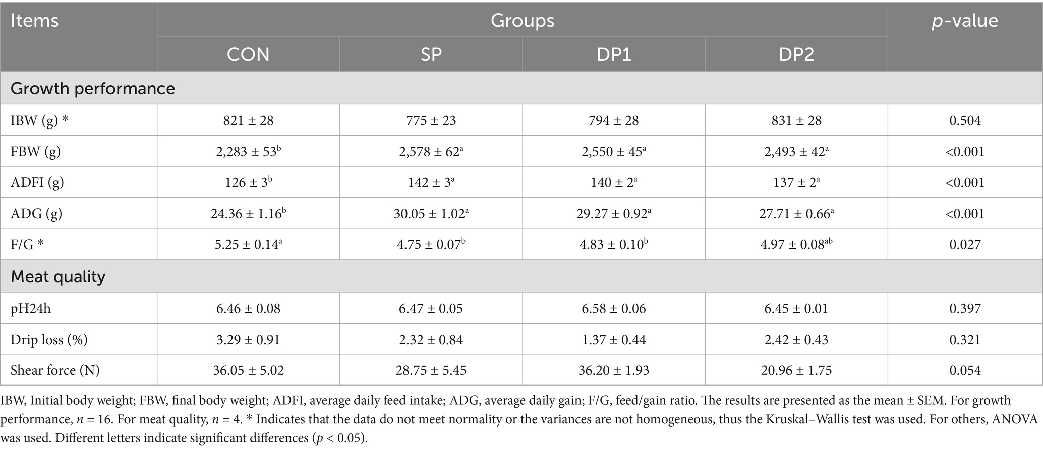Select the Growth performance section row
The height and width of the screenshot is (449, 1043).
(x=93, y=88)
